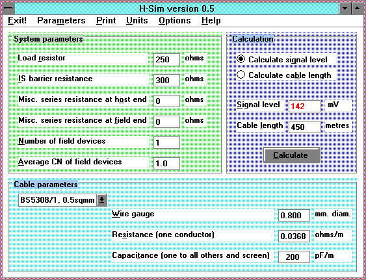Viewport: 366px width, 280px height.
Task: Click Misc. series resistance at host end label
Action: click(83, 99)
